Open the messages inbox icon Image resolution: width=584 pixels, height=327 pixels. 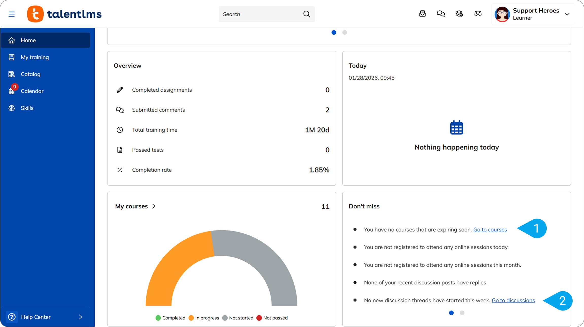tap(422, 14)
